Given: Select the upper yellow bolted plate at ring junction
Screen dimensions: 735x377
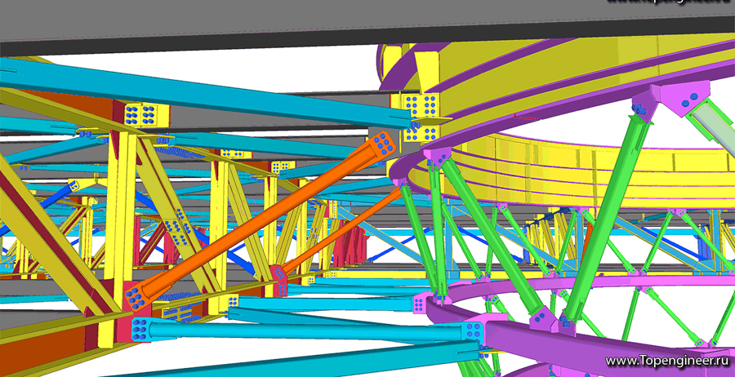Looking at the screenshot, I should click(416, 105).
